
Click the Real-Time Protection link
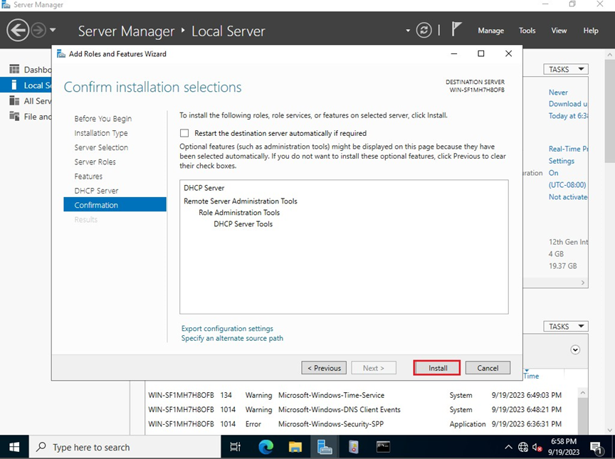(x=568, y=149)
